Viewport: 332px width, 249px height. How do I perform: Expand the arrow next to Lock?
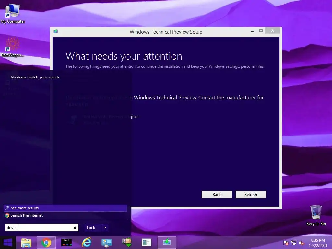(x=105, y=228)
